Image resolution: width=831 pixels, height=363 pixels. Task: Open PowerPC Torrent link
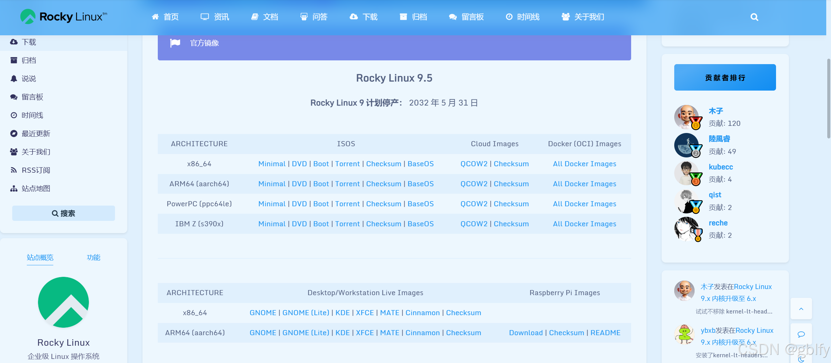point(347,204)
